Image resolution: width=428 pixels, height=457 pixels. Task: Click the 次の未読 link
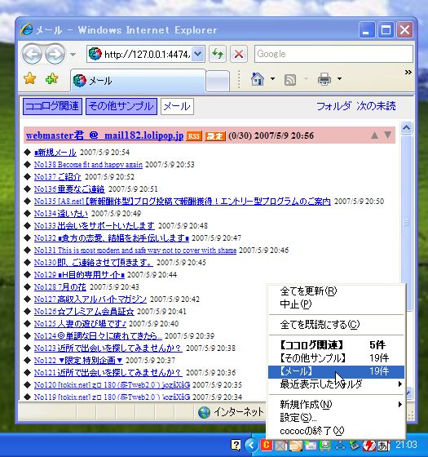click(376, 106)
